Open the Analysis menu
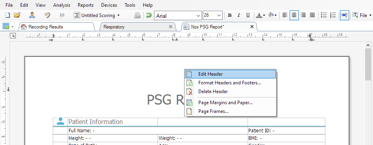373x145 pixels. pos(62,5)
